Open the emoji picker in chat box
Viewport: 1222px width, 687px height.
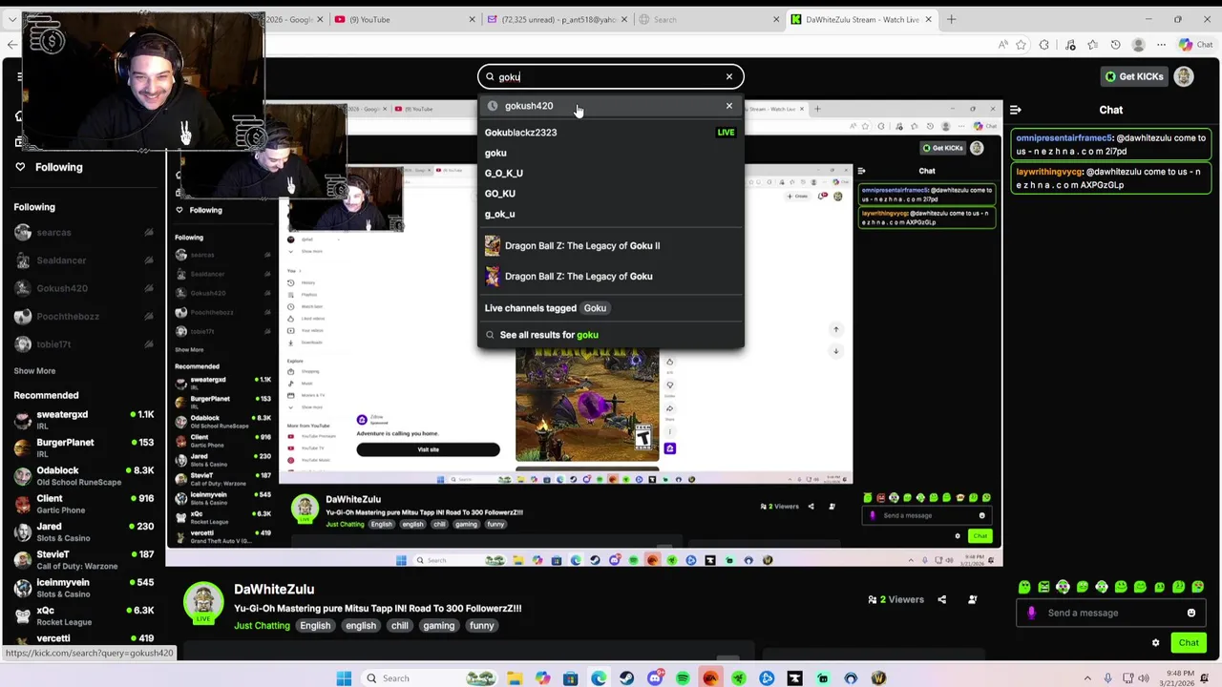click(1191, 613)
